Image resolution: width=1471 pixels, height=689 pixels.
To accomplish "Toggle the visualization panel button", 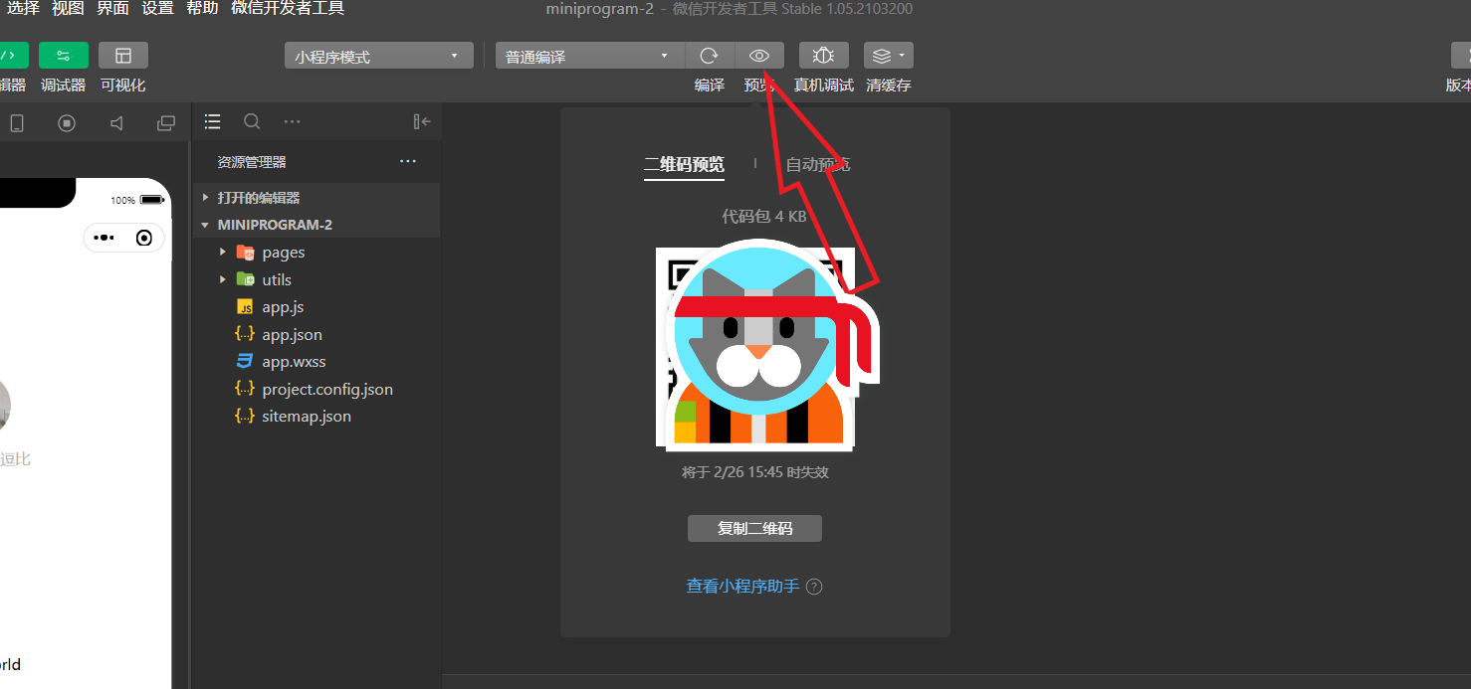I will point(123,56).
